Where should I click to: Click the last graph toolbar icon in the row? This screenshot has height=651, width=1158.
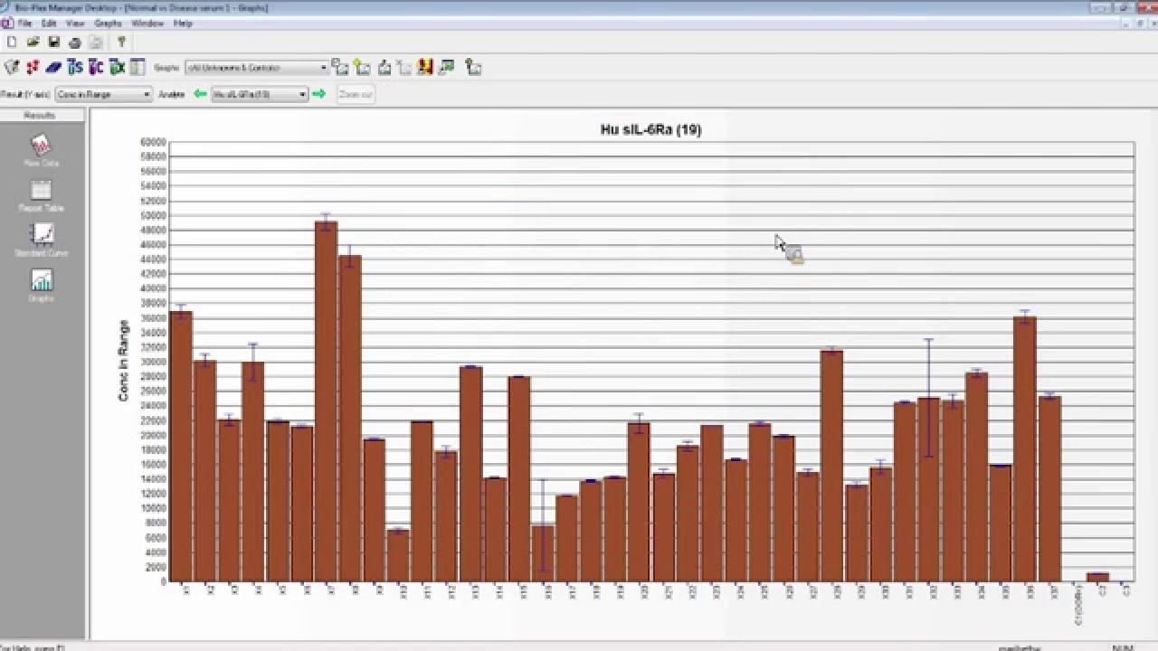coord(472,67)
